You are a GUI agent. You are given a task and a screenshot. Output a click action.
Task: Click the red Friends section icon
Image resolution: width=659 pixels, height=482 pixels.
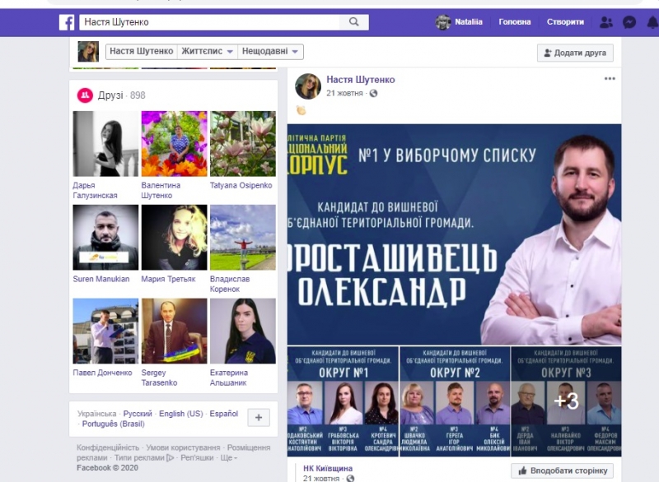point(84,95)
